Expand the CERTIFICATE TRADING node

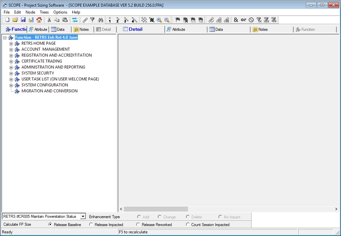[11, 62]
